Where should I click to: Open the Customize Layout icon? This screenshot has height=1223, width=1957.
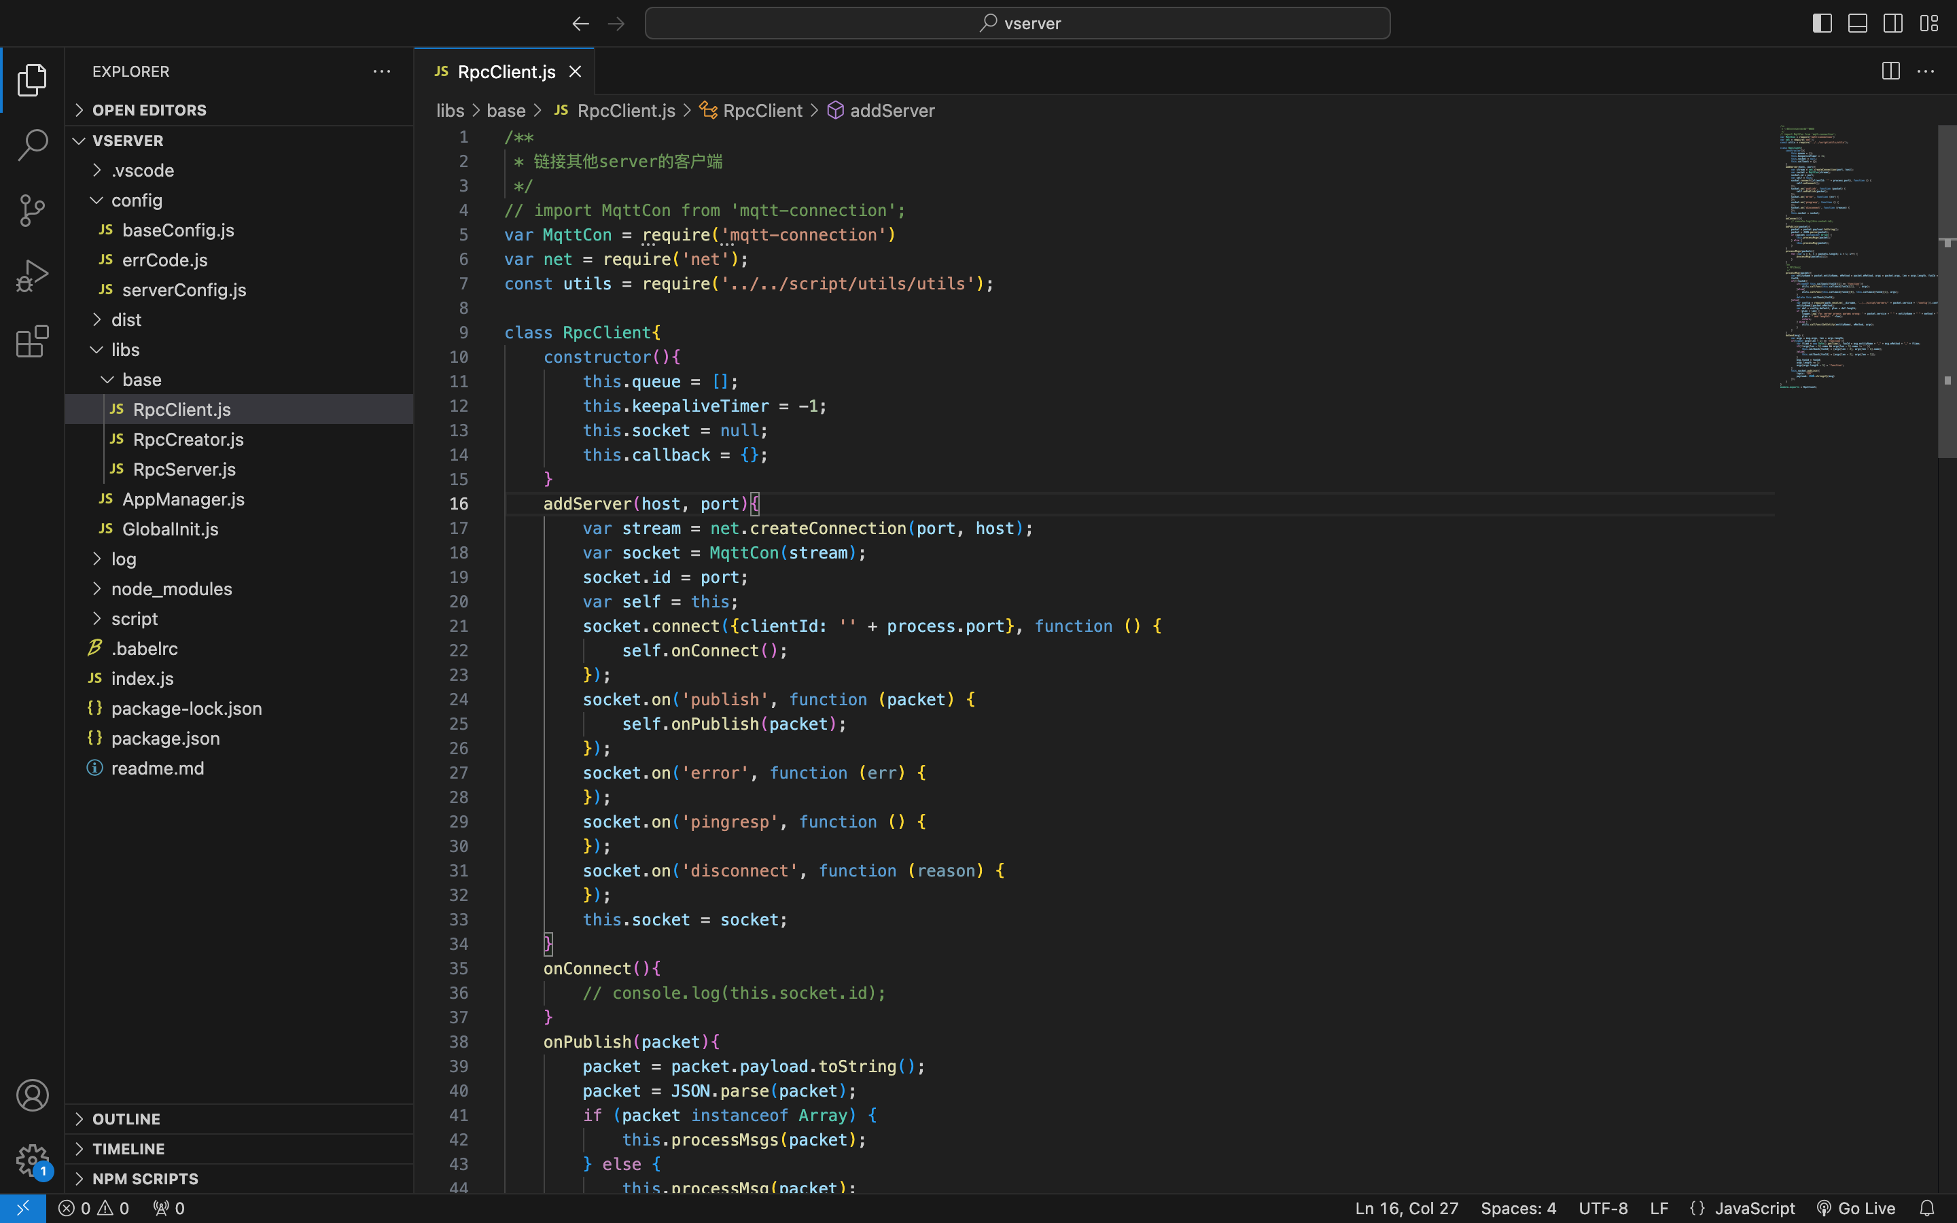click(1928, 24)
